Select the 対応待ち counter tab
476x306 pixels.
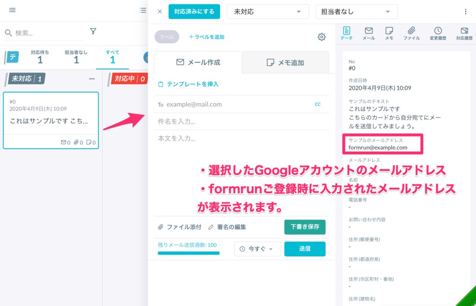[x=40, y=57]
